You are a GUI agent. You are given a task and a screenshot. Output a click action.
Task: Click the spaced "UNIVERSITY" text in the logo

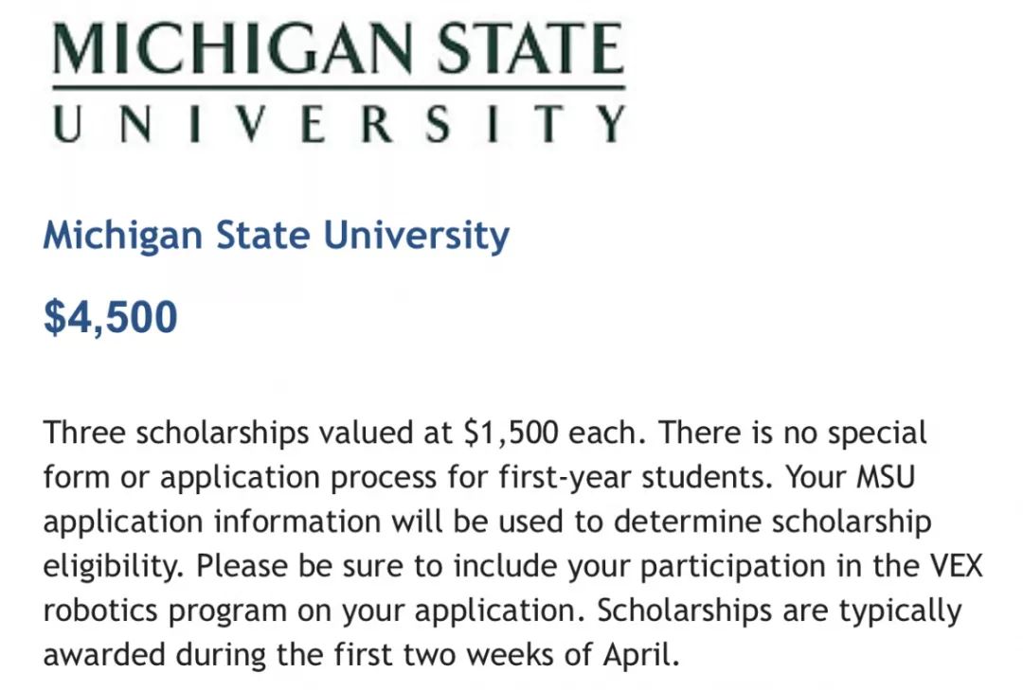tap(338, 124)
